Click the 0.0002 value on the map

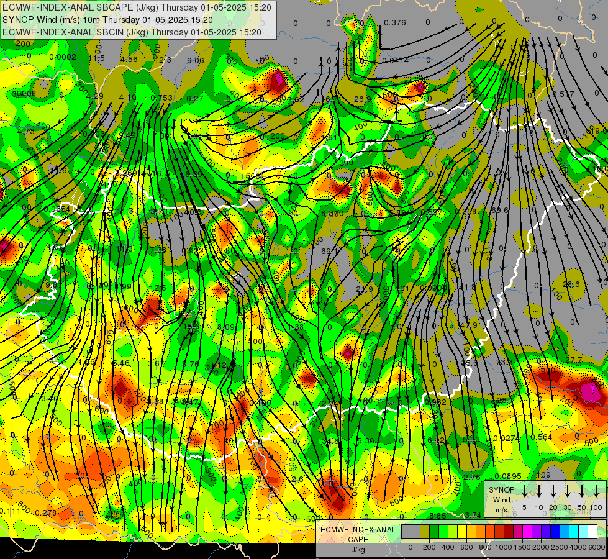coord(63,57)
